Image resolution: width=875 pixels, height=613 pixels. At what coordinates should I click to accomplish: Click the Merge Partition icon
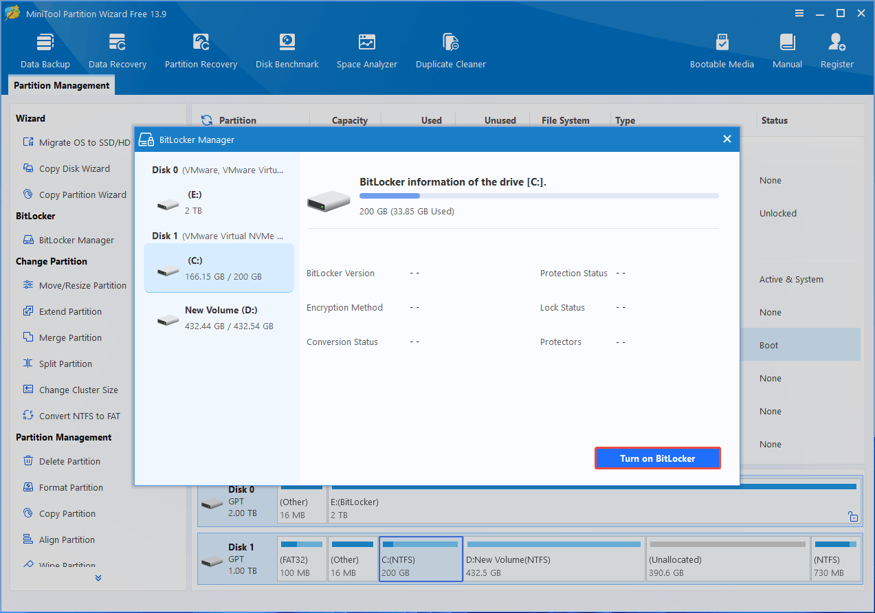click(28, 337)
